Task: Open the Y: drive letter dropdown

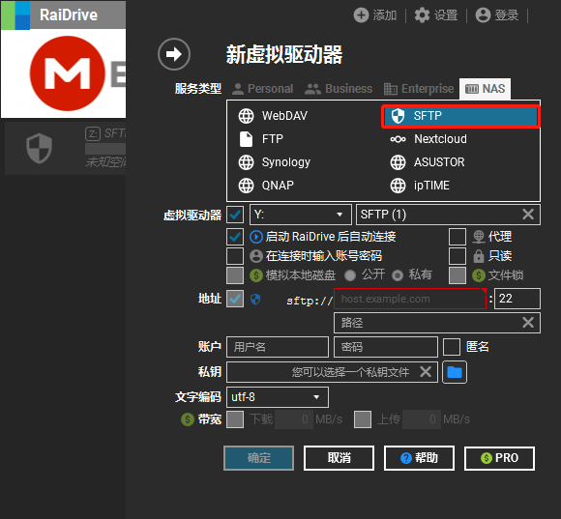Action: pyautogui.click(x=301, y=215)
